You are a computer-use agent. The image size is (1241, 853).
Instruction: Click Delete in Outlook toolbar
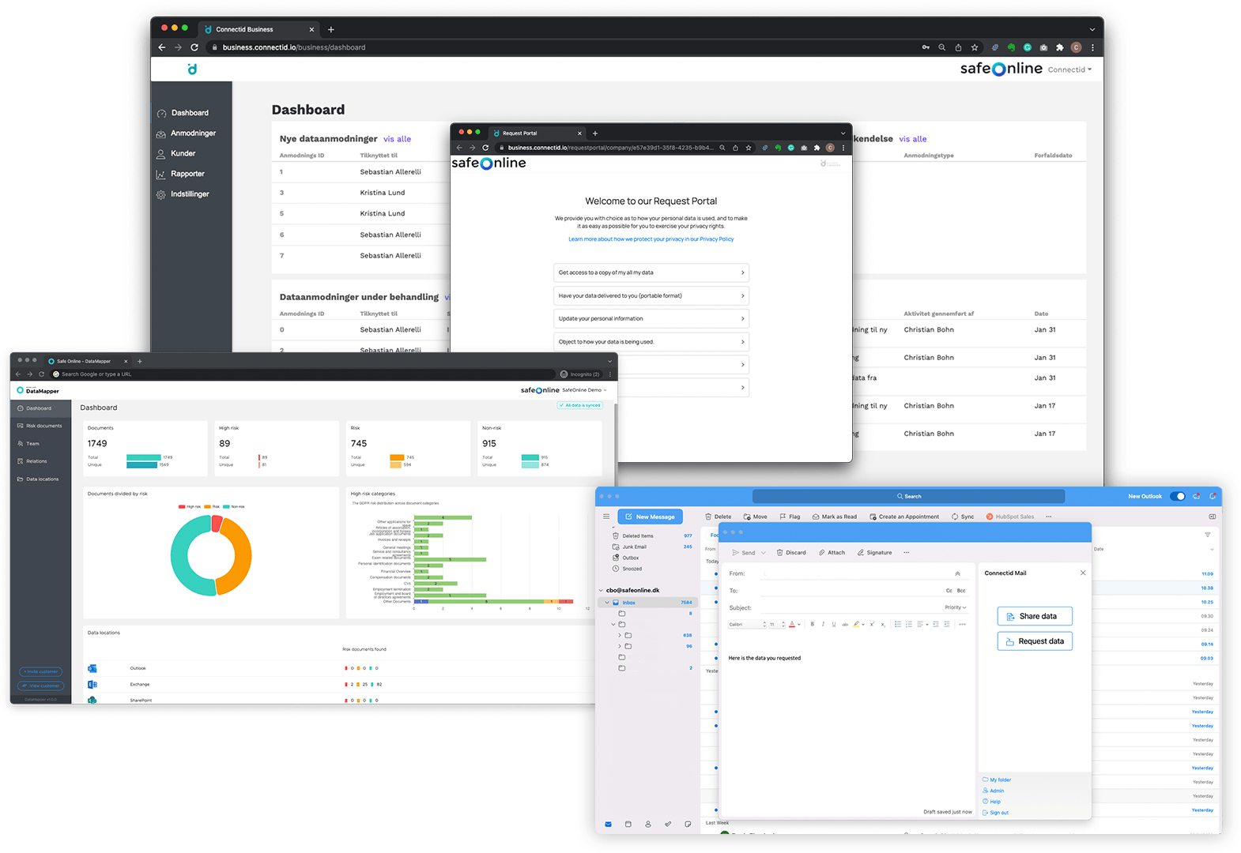point(719,517)
